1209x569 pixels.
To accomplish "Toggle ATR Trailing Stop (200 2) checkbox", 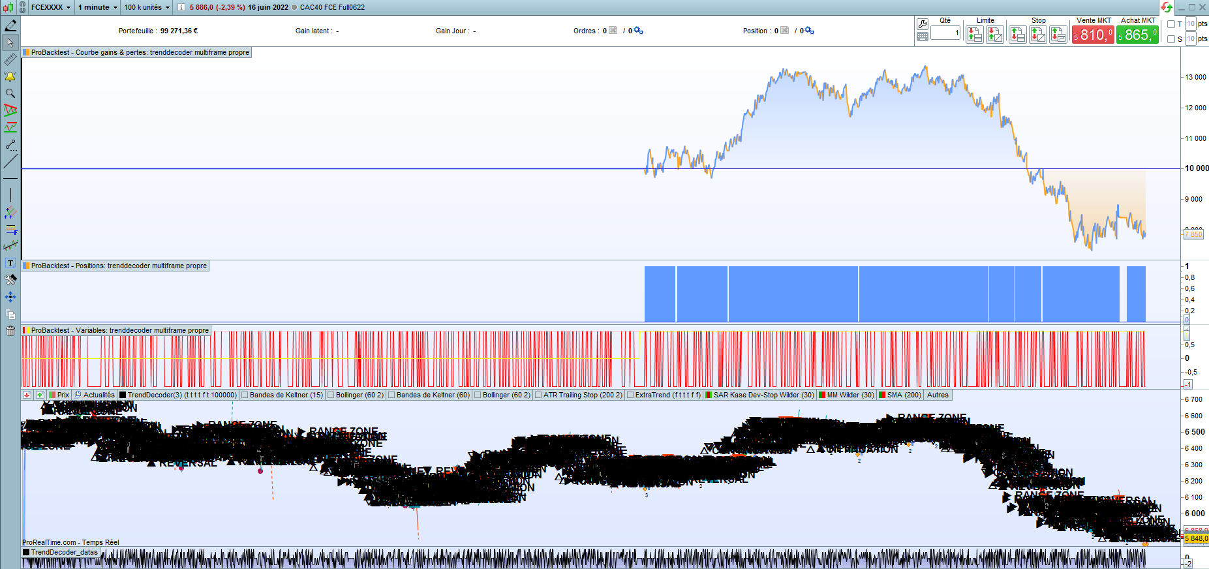I will click(539, 395).
